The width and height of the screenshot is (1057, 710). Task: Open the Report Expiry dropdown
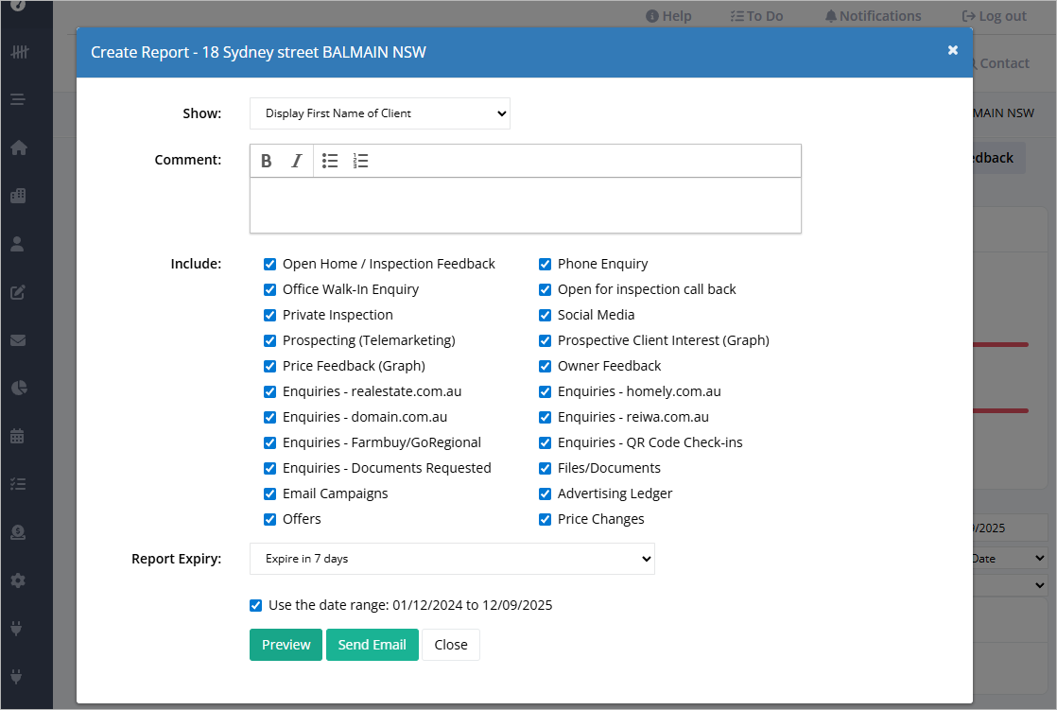click(452, 559)
